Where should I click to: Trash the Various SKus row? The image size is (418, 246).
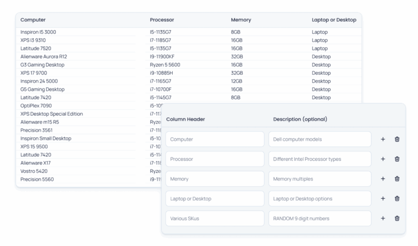(397, 218)
